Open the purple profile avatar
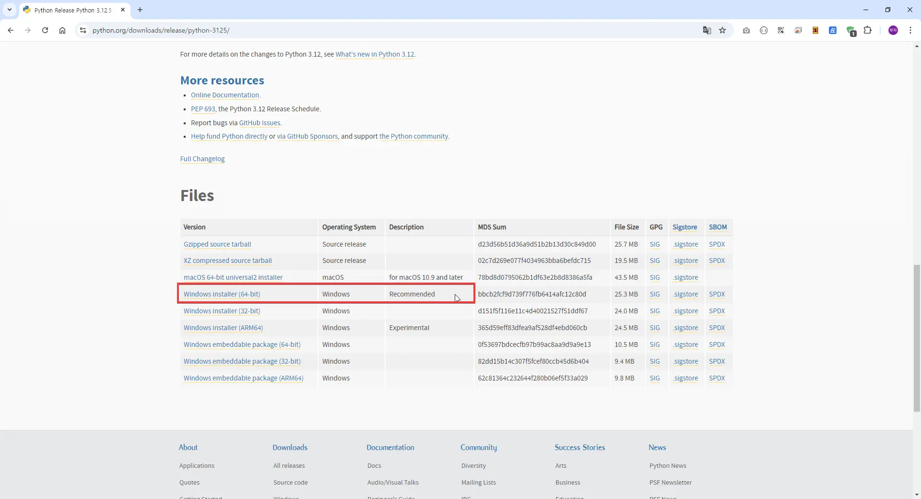Screen dimensions: 921x499 (893, 30)
